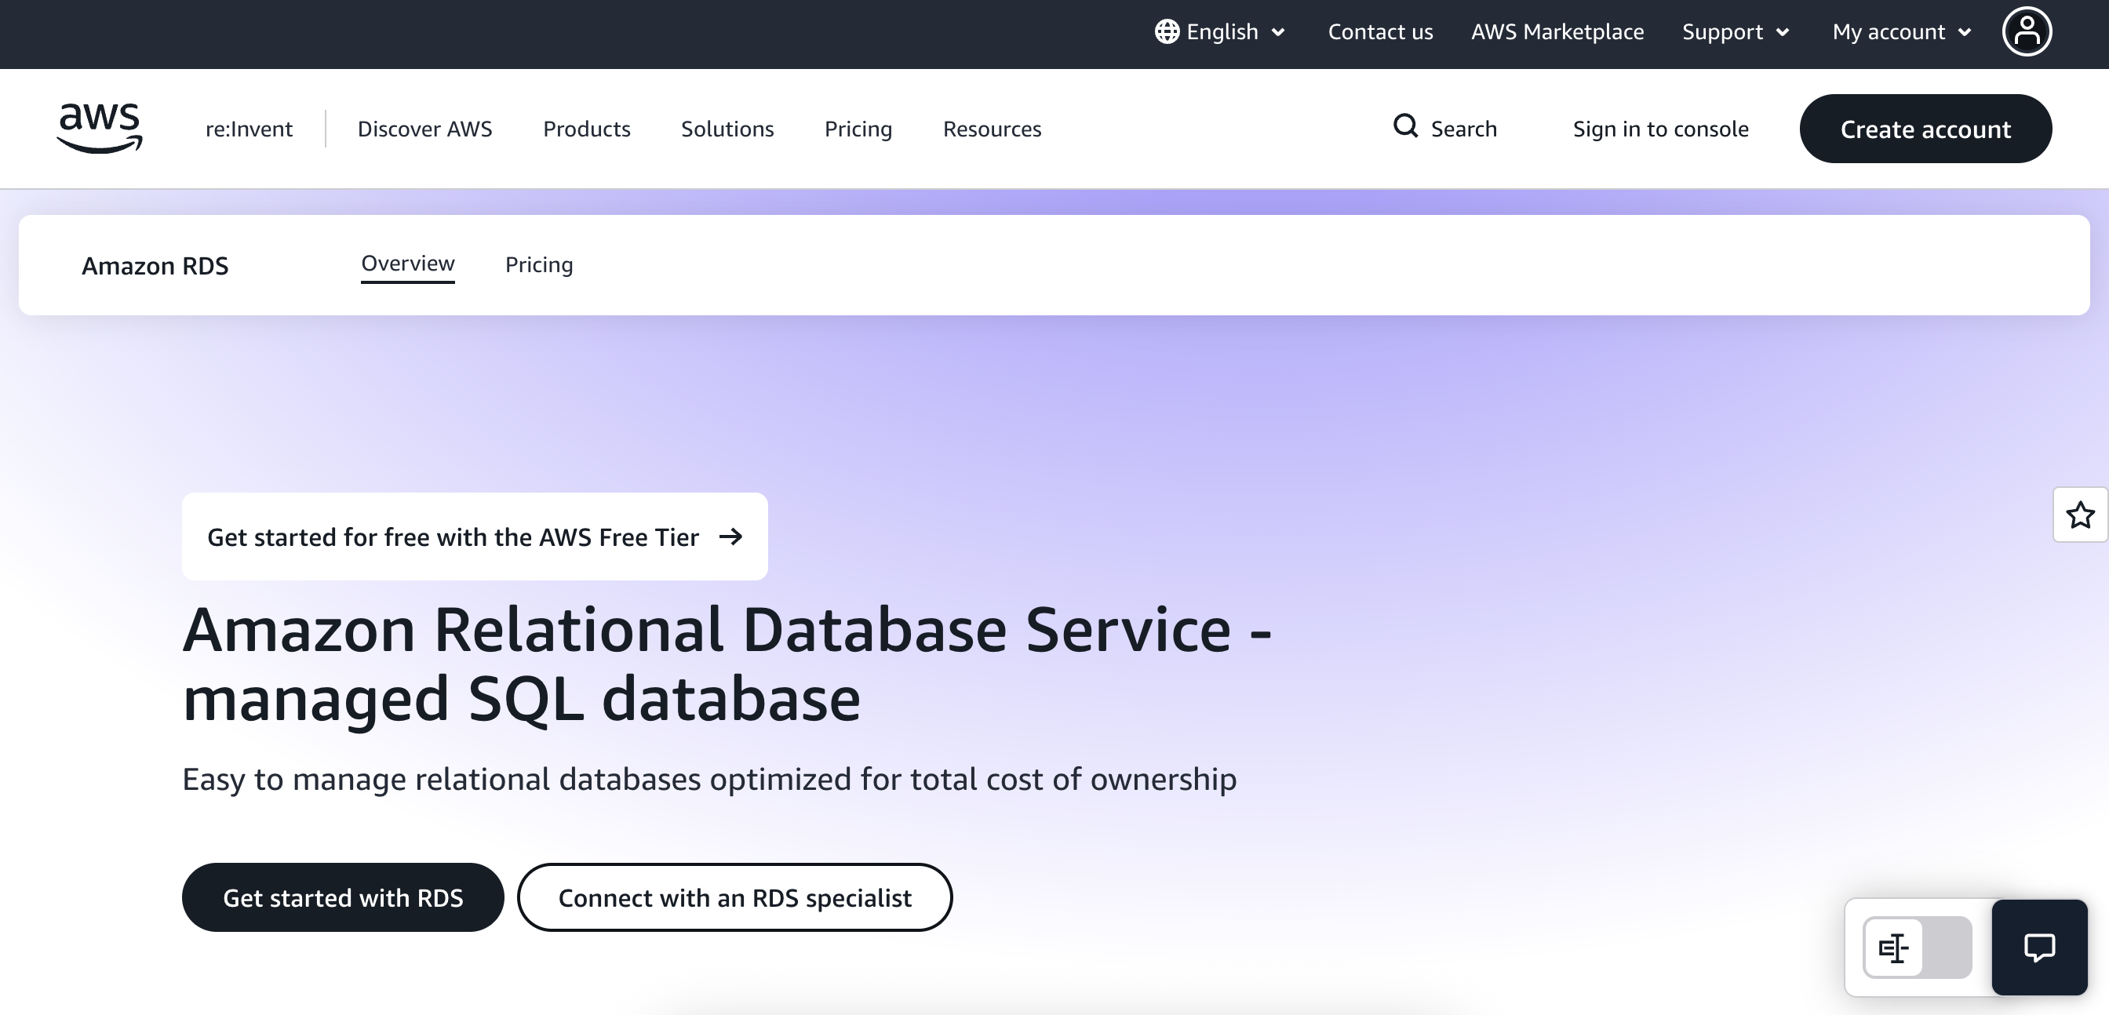Screen dimensions: 2109x1015
Task: Open the Solutions menu
Action: coord(727,129)
